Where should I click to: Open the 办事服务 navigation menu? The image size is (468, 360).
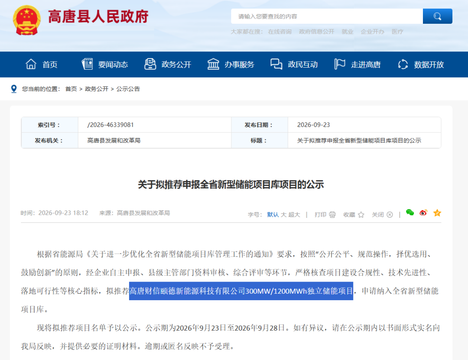click(239, 65)
